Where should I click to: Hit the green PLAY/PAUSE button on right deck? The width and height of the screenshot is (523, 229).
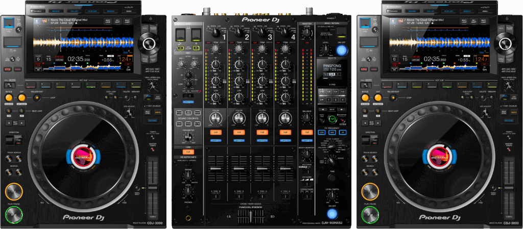[370, 215]
